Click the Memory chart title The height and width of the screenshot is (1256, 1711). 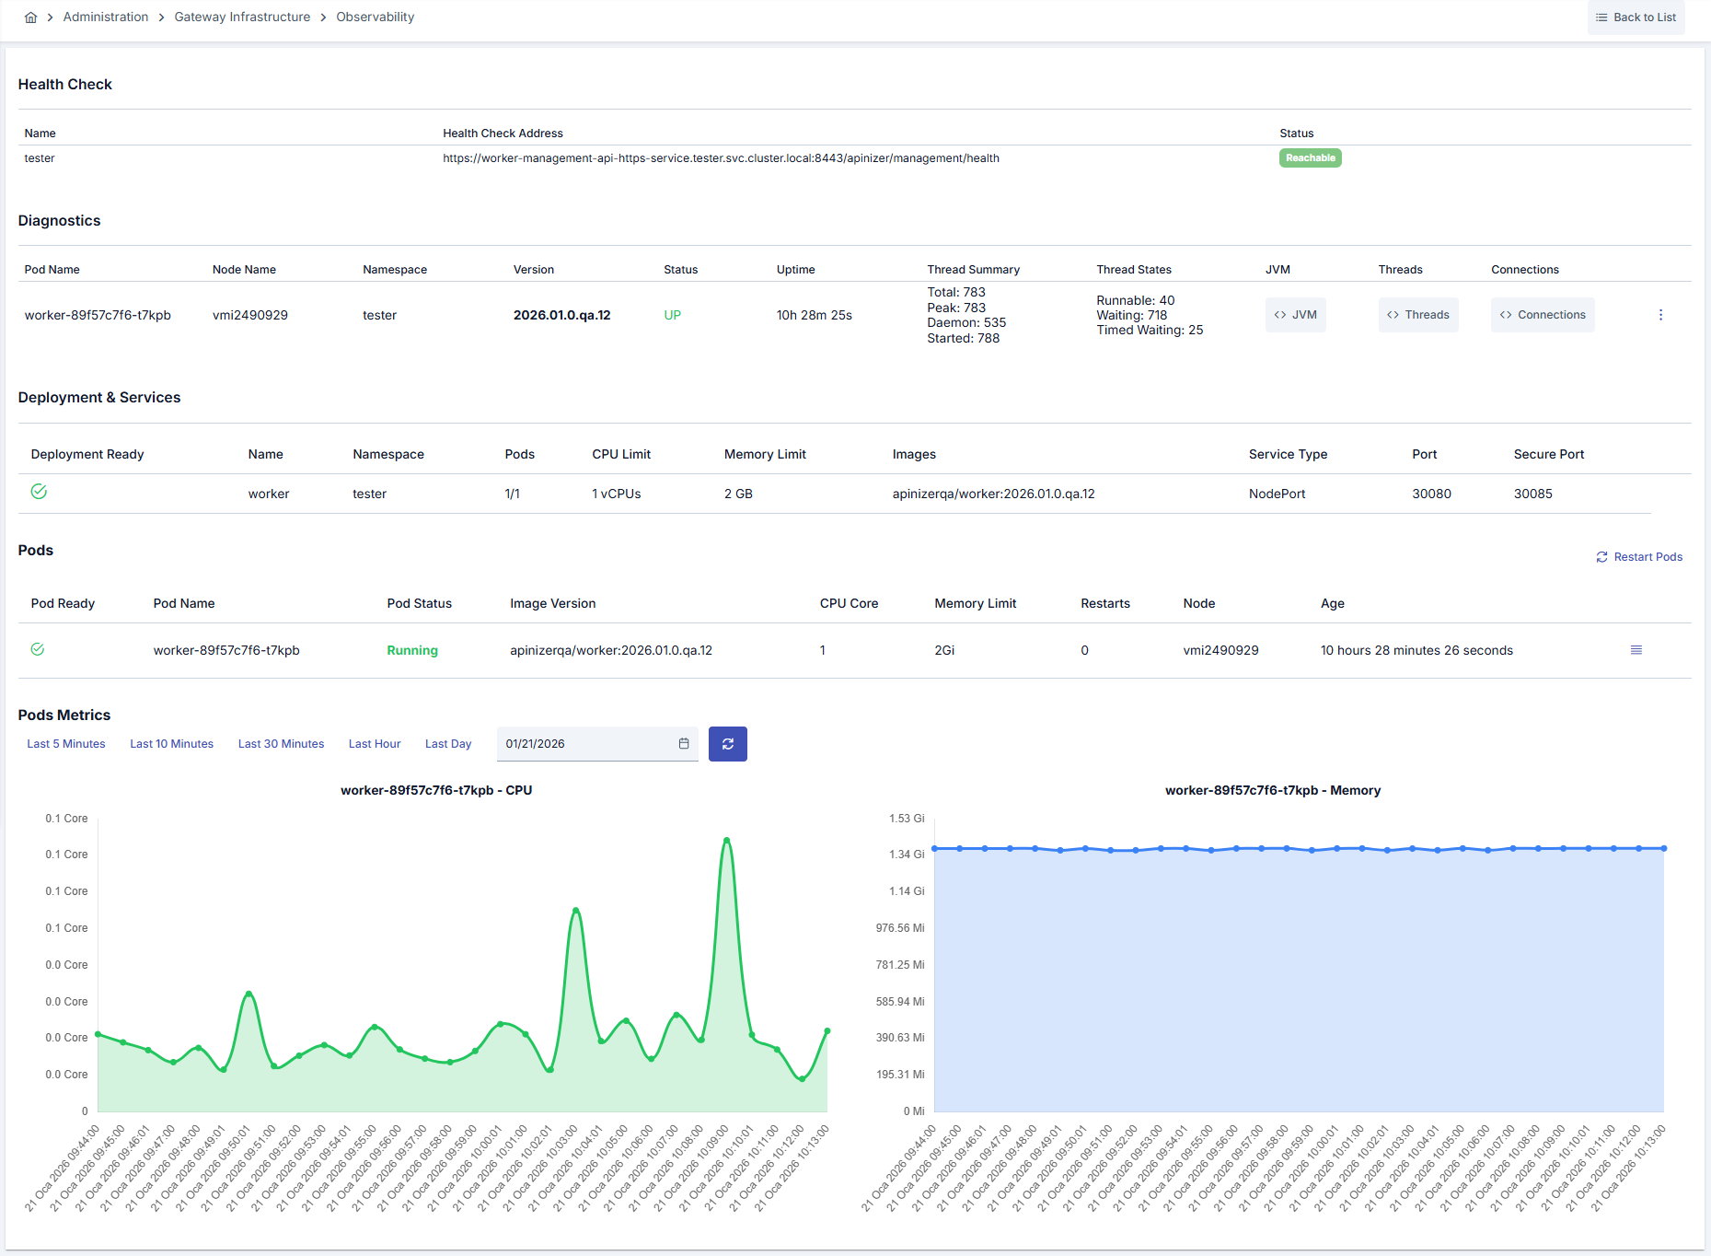click(1273, 790)
